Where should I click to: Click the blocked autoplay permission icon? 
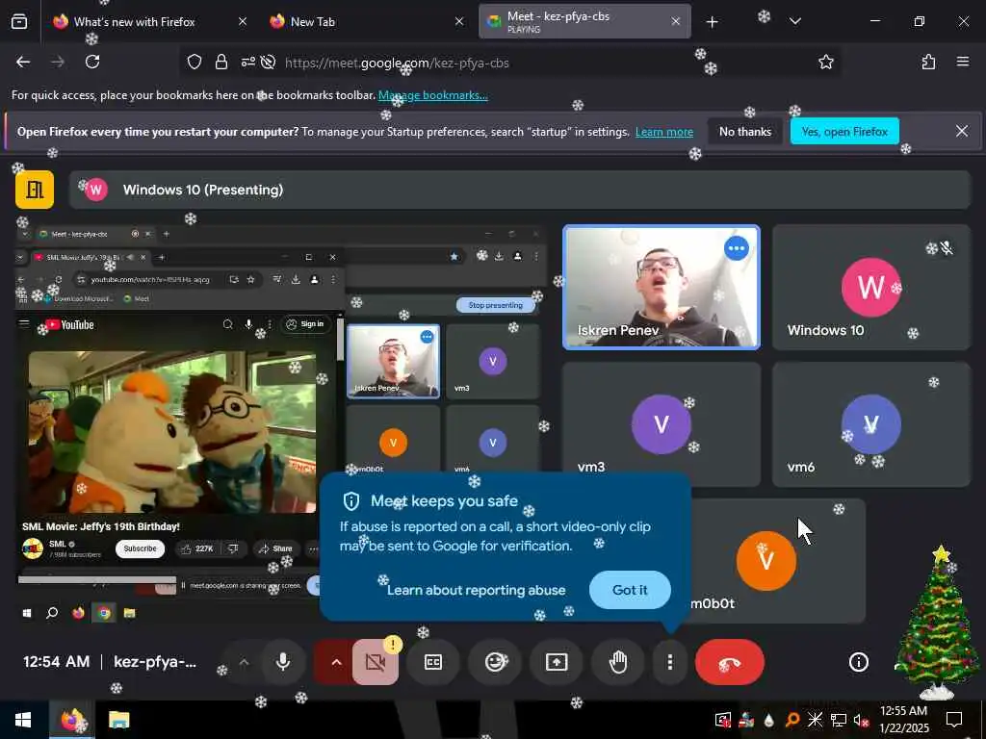(x=268, y=63)
